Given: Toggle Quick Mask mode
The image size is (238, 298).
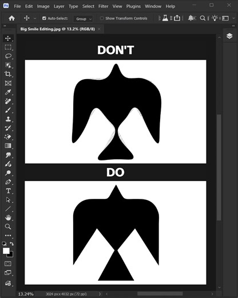Looking at the screenshot, I should (8, 264).
